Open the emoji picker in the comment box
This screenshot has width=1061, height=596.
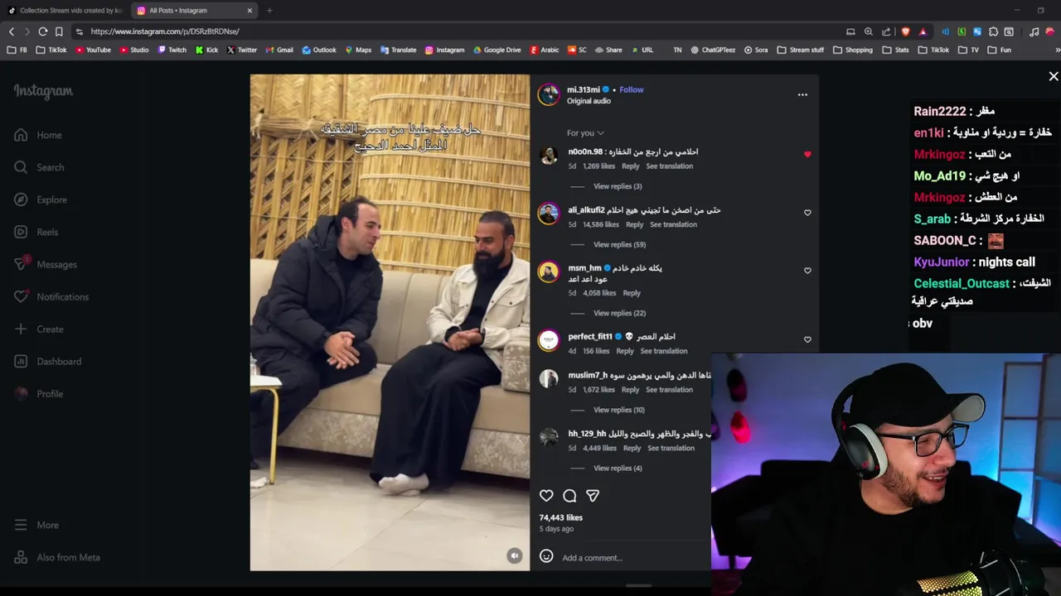coord(546,556)
